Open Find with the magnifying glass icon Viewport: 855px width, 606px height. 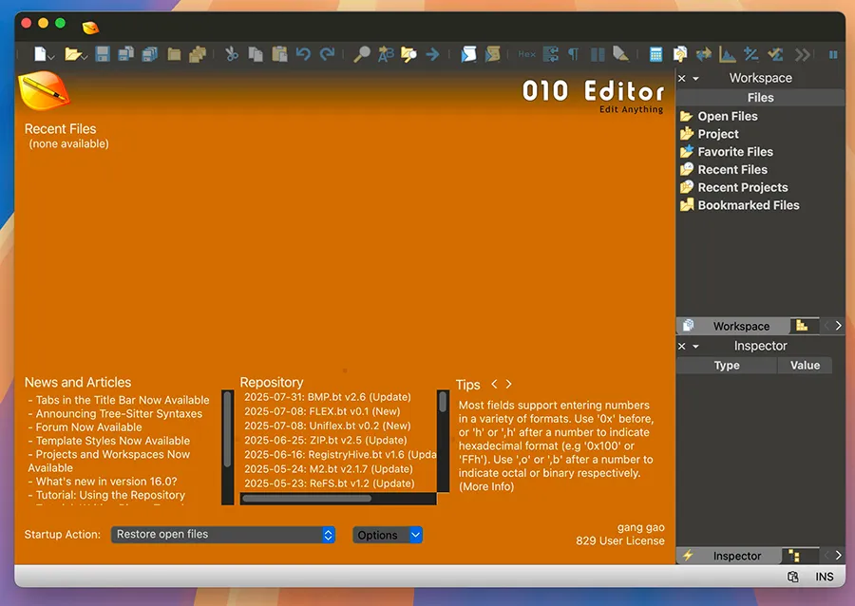362,54
